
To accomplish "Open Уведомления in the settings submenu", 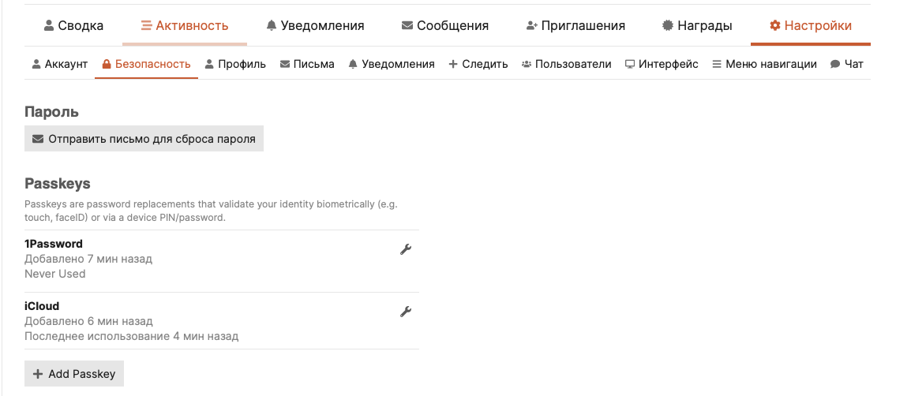I will point(391,64).
